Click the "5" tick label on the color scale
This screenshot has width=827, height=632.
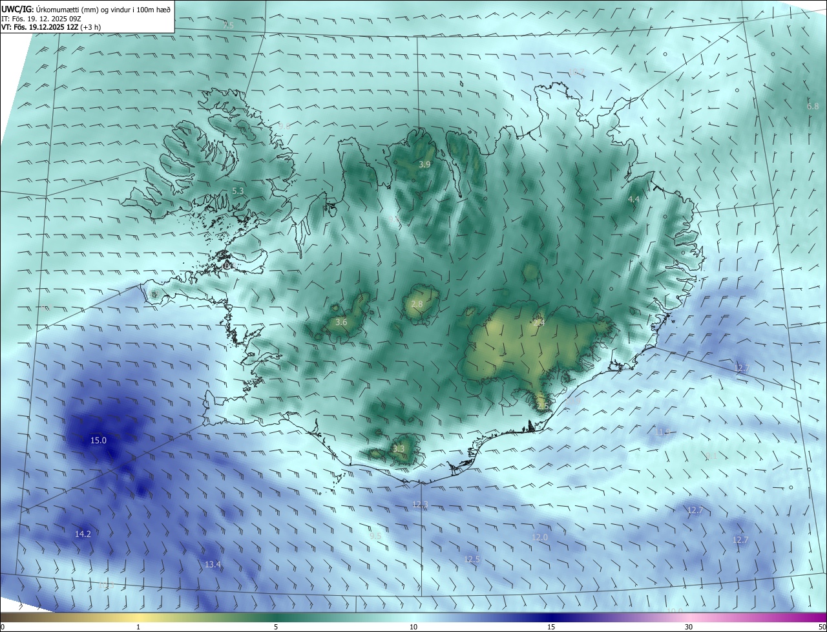276,627
